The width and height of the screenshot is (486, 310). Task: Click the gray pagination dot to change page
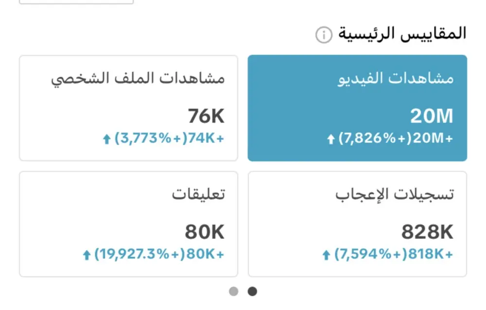tap(233, 292)
